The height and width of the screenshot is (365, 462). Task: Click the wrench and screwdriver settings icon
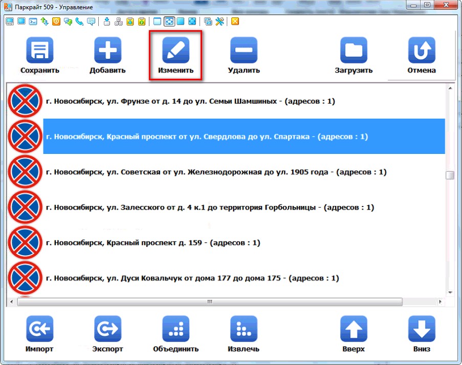(219, 21)
